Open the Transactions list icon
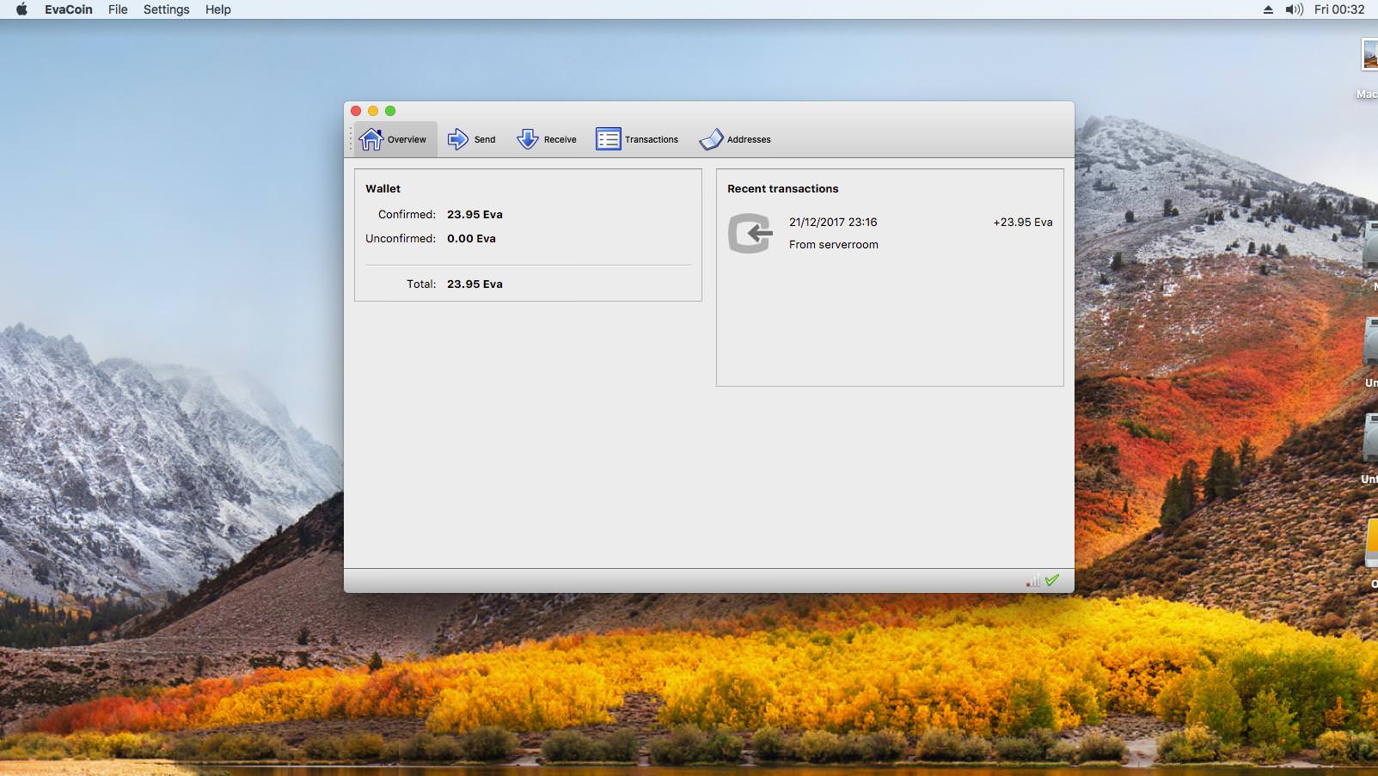The width and height of the screenshot is (1378, 776). pos(608,139)
